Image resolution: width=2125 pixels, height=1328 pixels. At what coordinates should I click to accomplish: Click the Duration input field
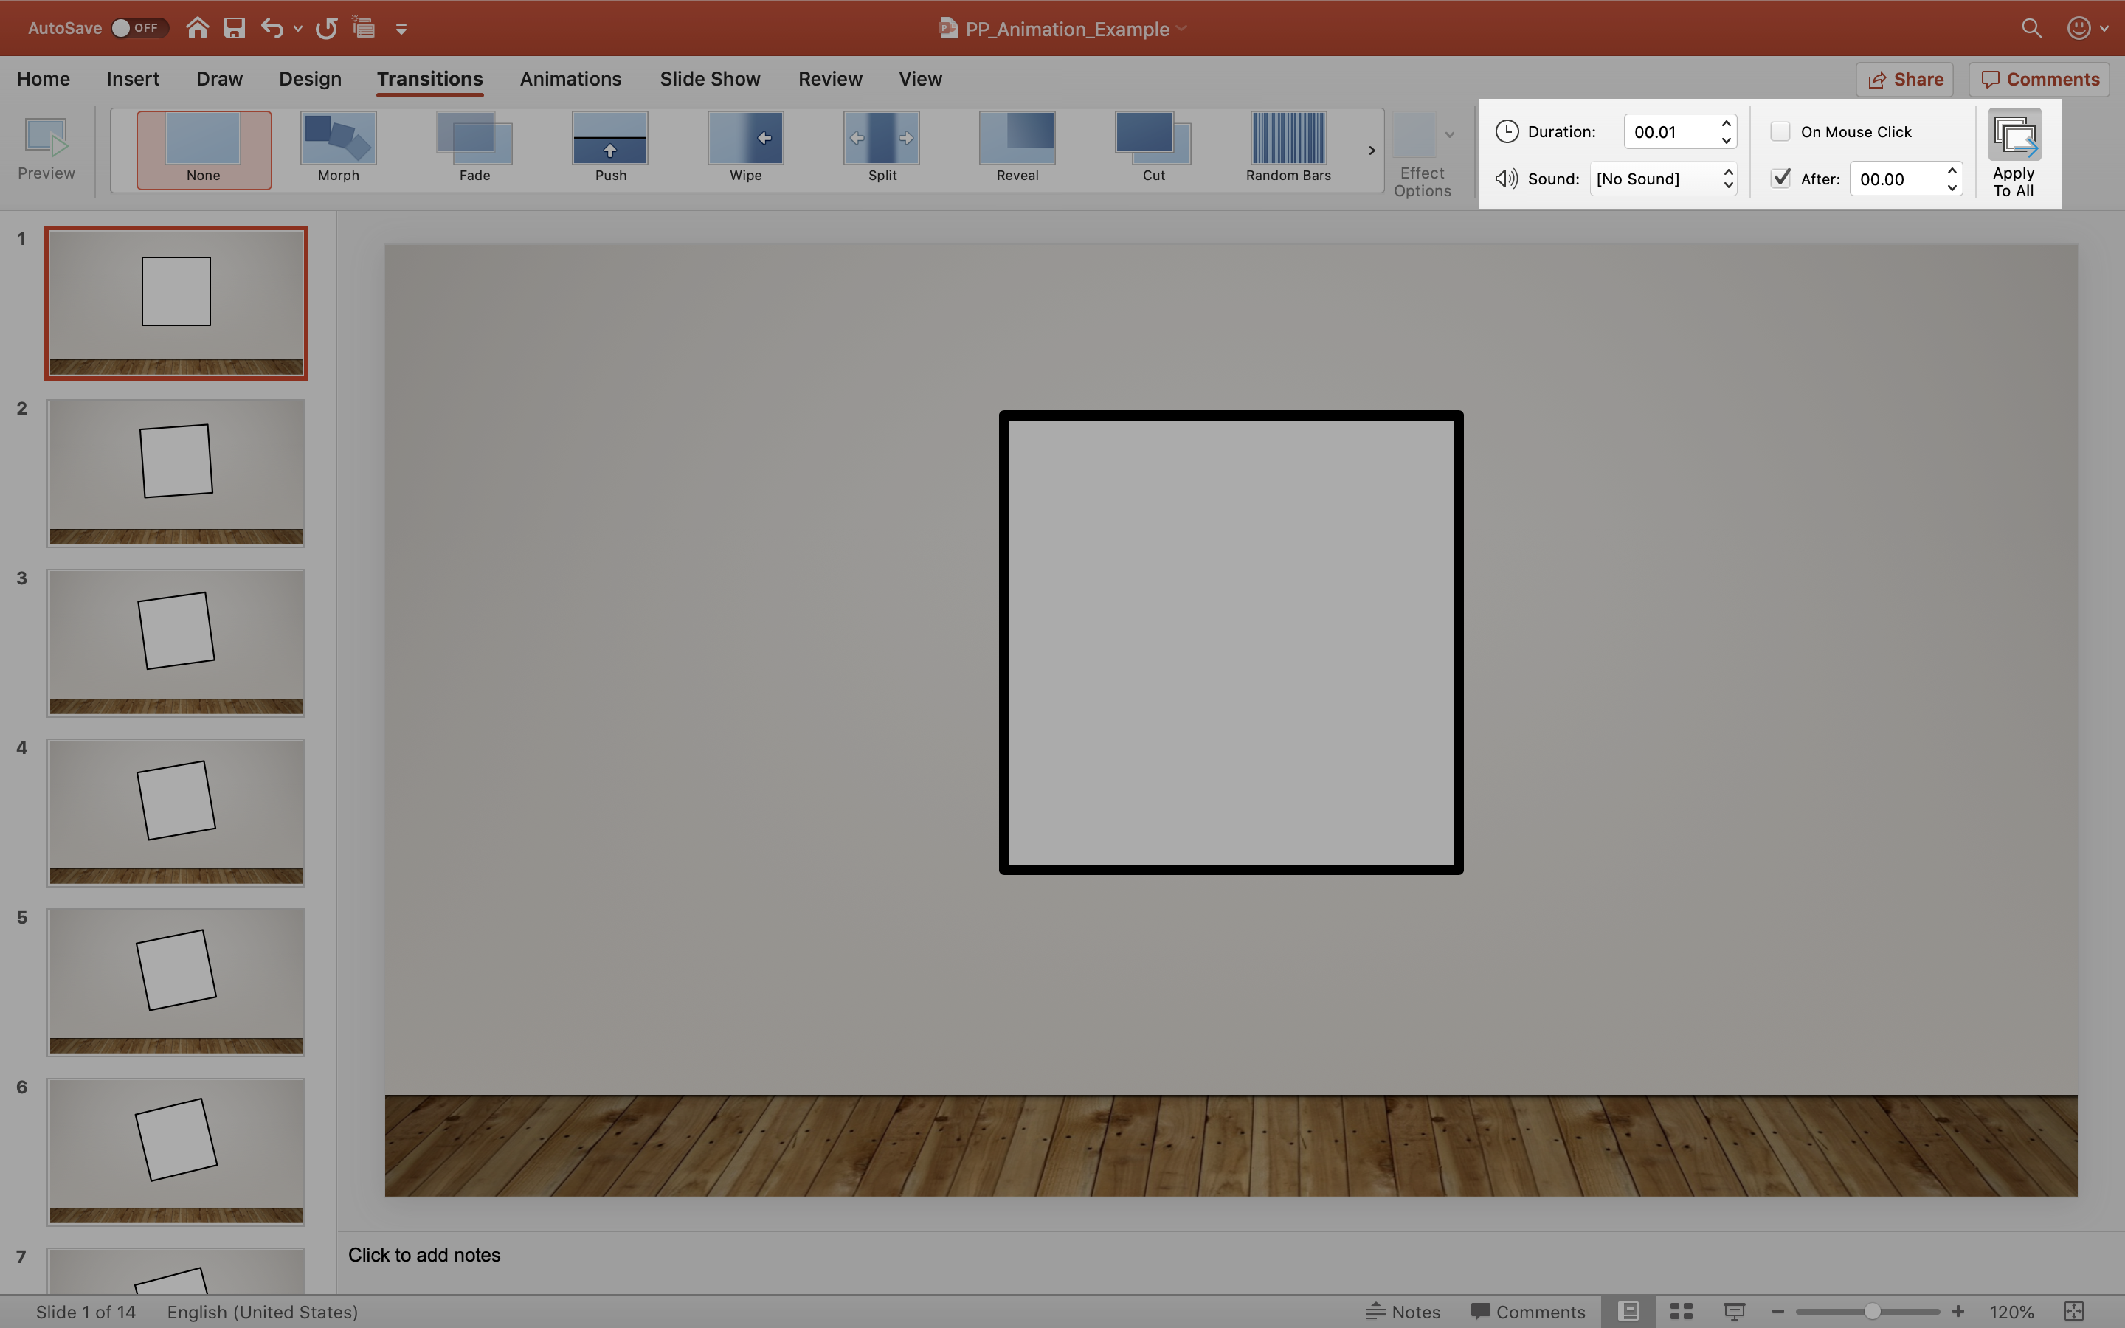coord(1668,131)
